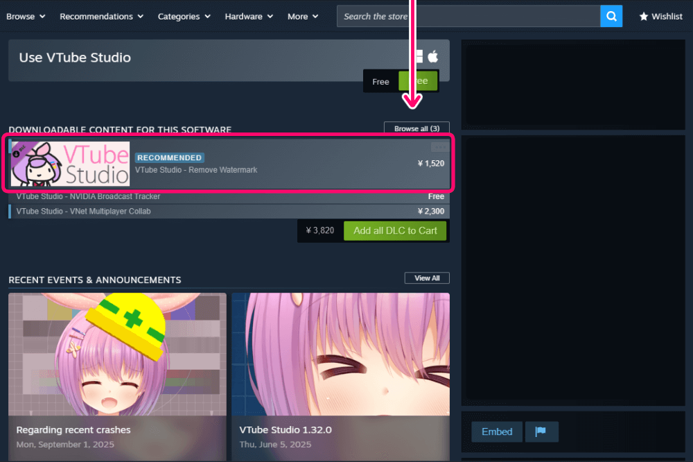Select VTube Studio - Remove Watermark DLC
The width and height of the screenshot is (693, 462).
[229, 163]
